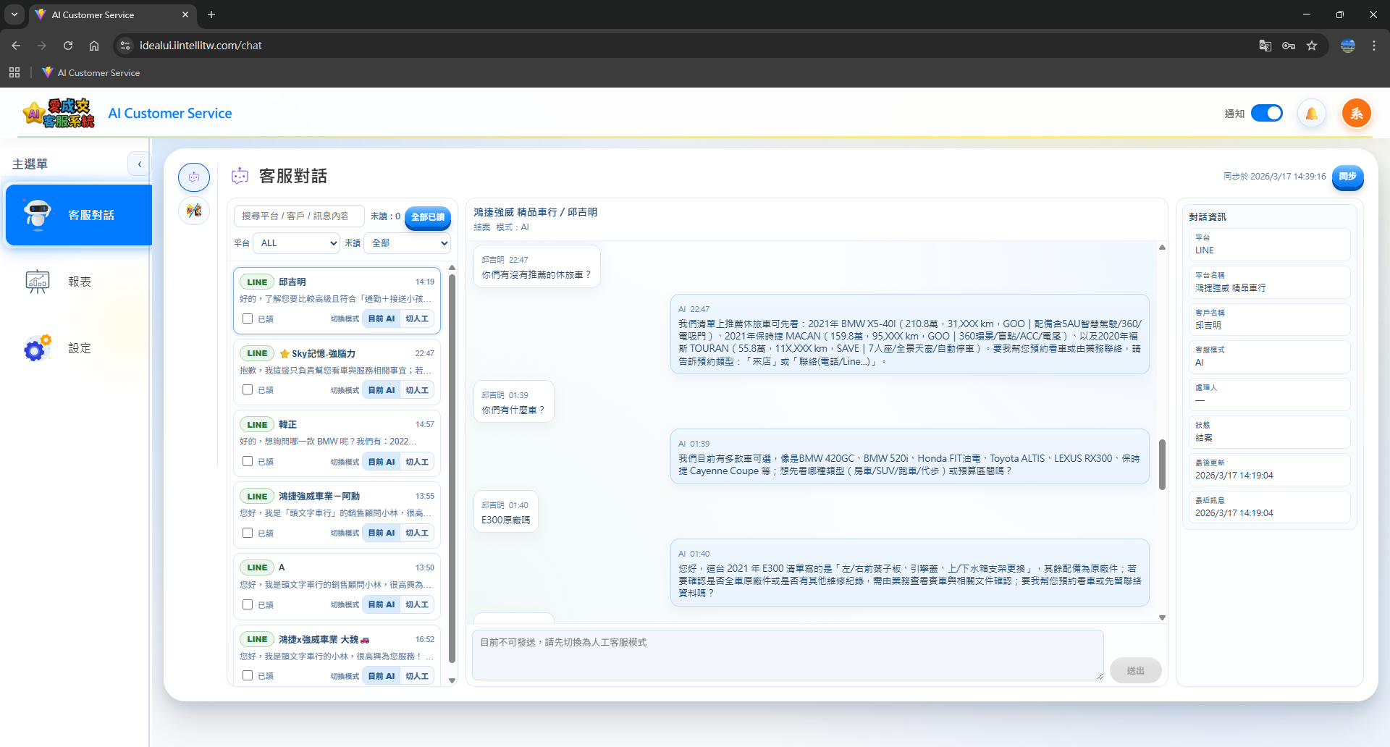This screenshot has width=1390, height=747.
Task: Click the 設定 gear icon in sidebar
Action: (37, 348)
